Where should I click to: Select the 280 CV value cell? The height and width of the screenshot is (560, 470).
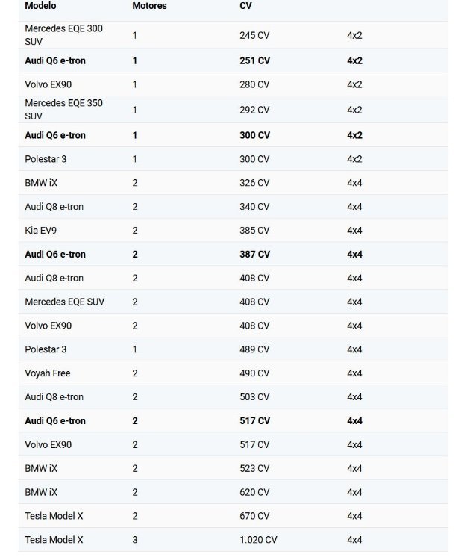(254, 84)
